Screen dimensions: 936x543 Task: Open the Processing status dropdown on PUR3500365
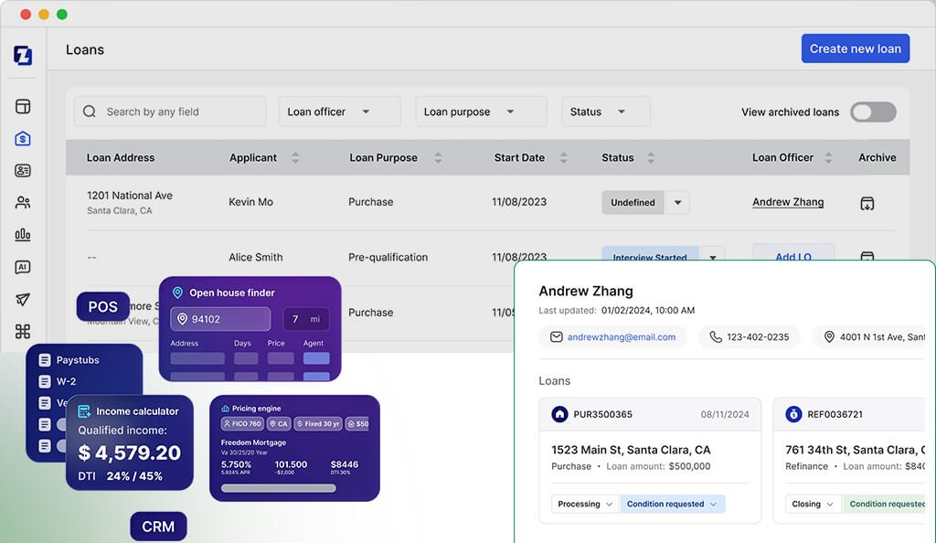tap(584, 504)
